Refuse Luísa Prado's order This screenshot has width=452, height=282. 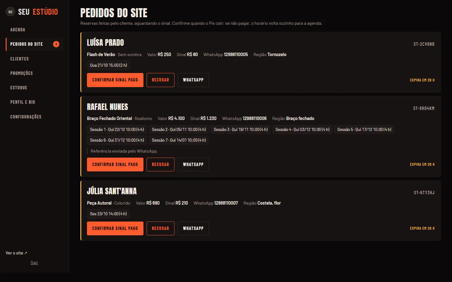160,80
